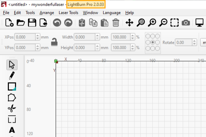Choose the Polygon shape tool
Viewport: 206px width, 137px height.
click(x=12, y=98)
